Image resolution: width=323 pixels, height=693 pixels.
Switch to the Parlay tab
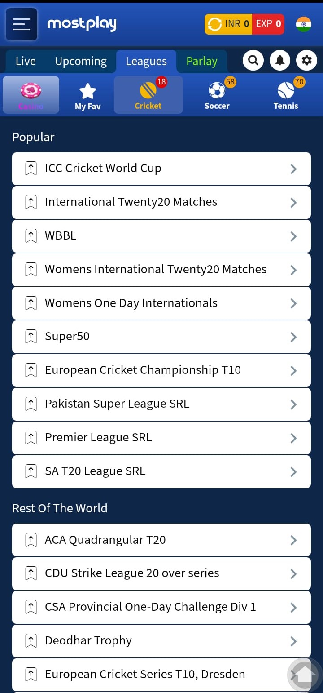point(202,61)
